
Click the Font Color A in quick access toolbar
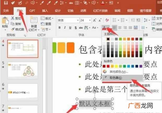[103, 3]
